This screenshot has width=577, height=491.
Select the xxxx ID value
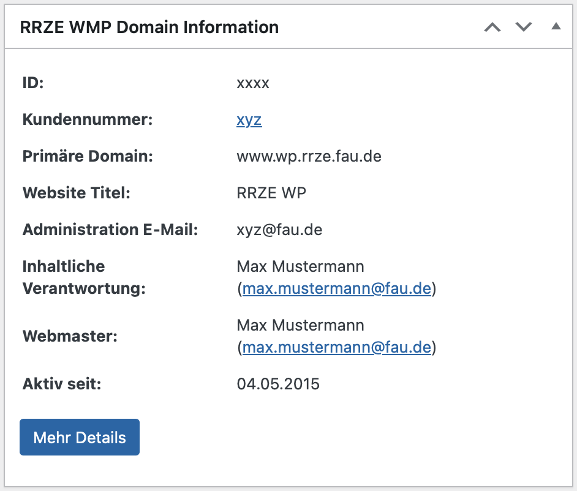click(x=253, y=83)
